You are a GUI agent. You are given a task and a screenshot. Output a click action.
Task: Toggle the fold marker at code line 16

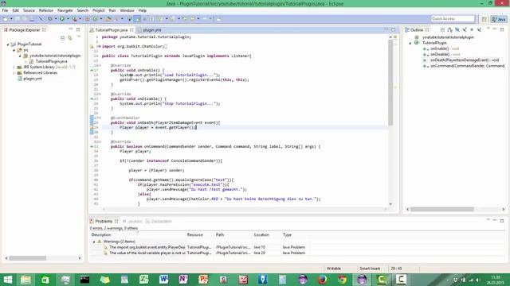(100, 65)
